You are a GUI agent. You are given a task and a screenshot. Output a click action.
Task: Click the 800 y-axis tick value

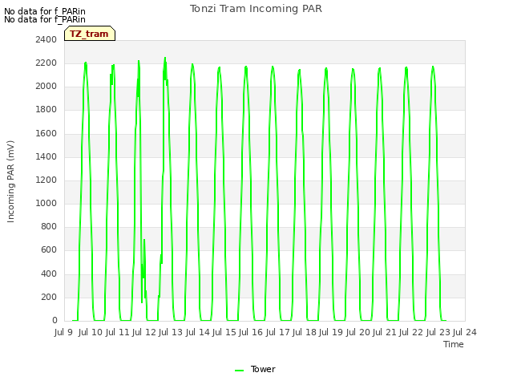(49, 226)
